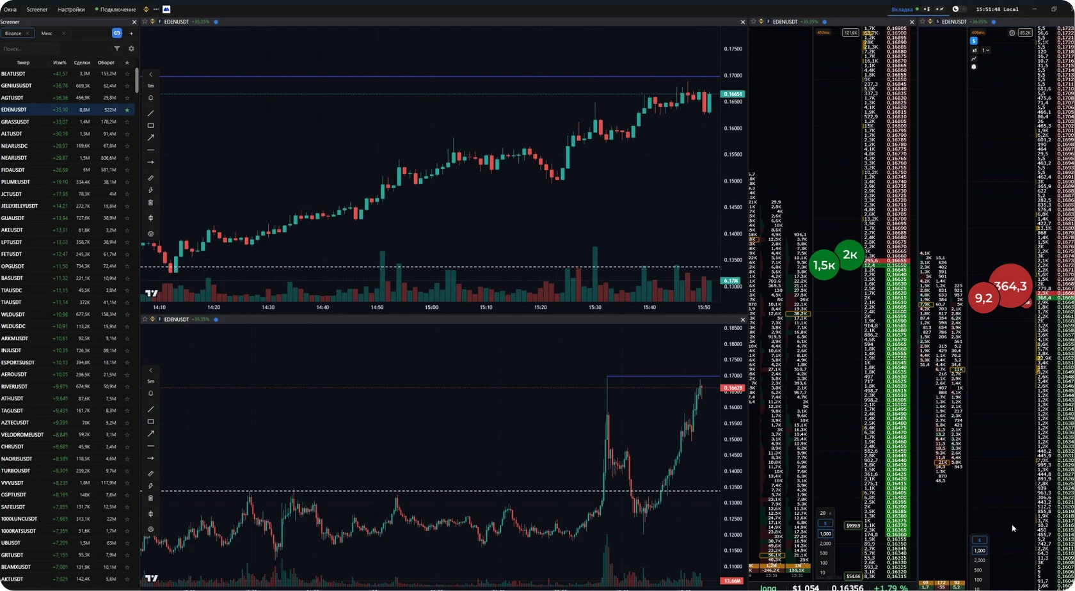Open the Настройки menu
The image size is (1075, 591).
pyautogui.click(x=71, y=10)
